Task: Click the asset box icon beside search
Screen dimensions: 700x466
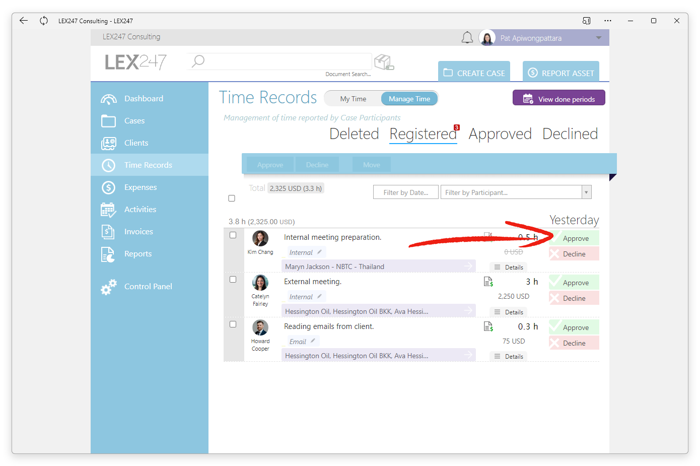Action: (x=384, y=62)
